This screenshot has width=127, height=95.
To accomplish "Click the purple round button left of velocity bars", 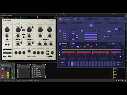I will click(82, 31).
